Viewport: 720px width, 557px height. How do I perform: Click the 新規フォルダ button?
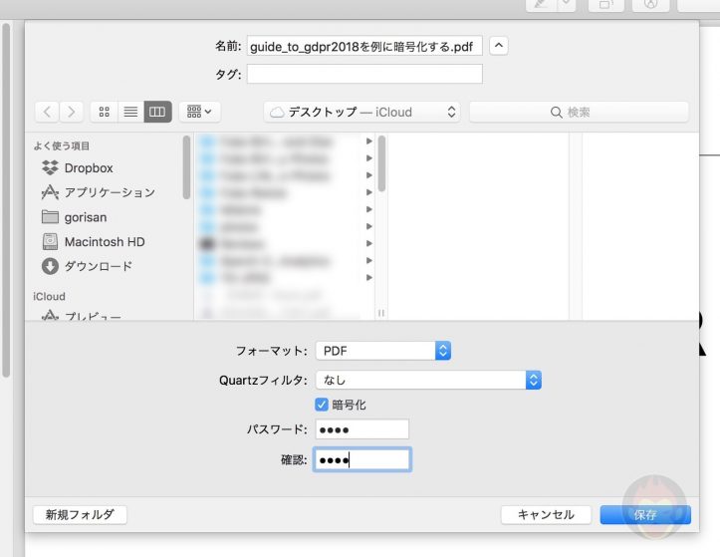80,515
